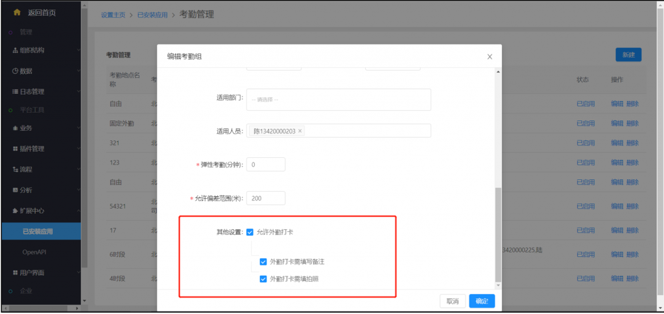This screenshot has width=664, height=314.
Task: Click the 取消 button in dialog
Action: coord(452,301)
